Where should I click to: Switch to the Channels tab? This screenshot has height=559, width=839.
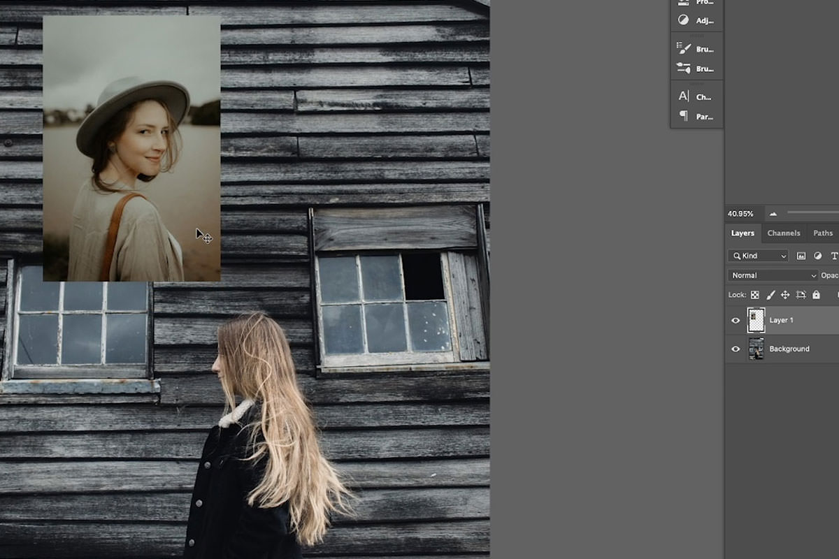[784, 233]
